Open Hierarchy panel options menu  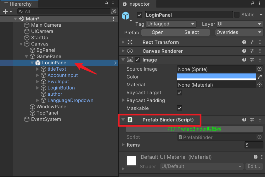pyautogui.click(x=113, y=3)
